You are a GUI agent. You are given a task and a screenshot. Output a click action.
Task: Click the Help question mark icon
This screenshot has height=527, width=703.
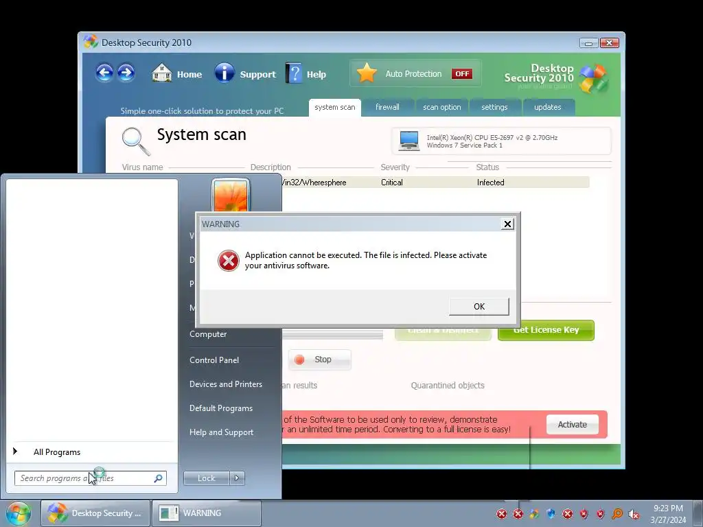tap(294, 73)
